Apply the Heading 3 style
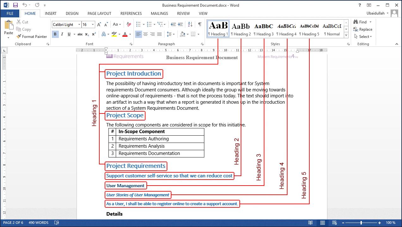This screenshot has width=402, height=227. (x=263, y=29)
